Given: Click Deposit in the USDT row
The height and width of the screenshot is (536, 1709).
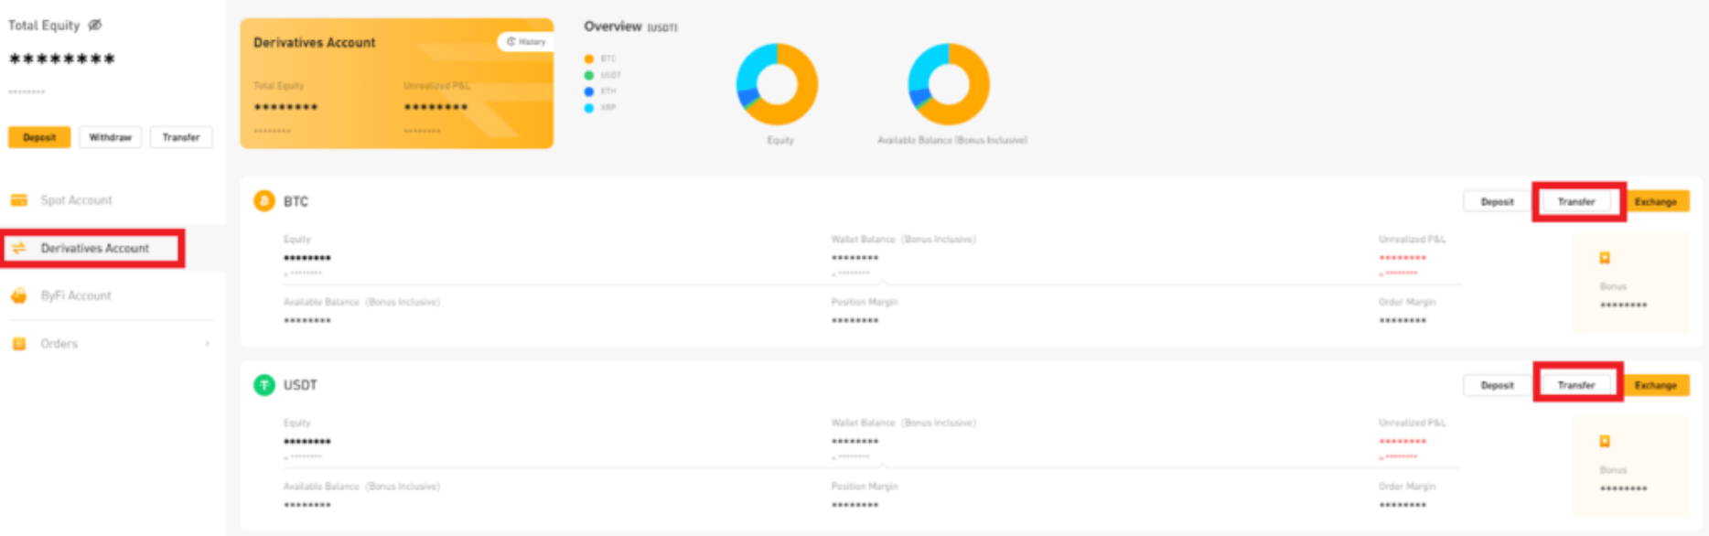Looking at the screenshot, I should (x=1498, y=385).
